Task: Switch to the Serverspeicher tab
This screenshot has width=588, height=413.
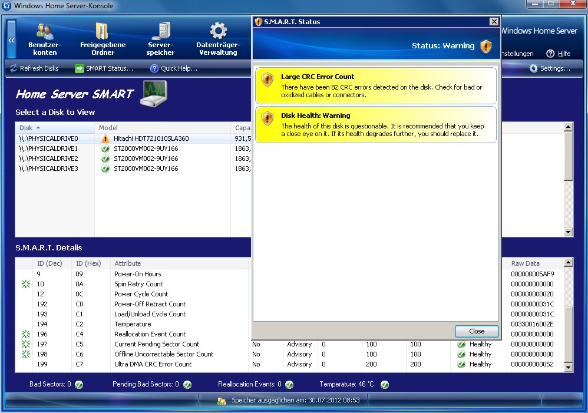Action: point(160,39)
